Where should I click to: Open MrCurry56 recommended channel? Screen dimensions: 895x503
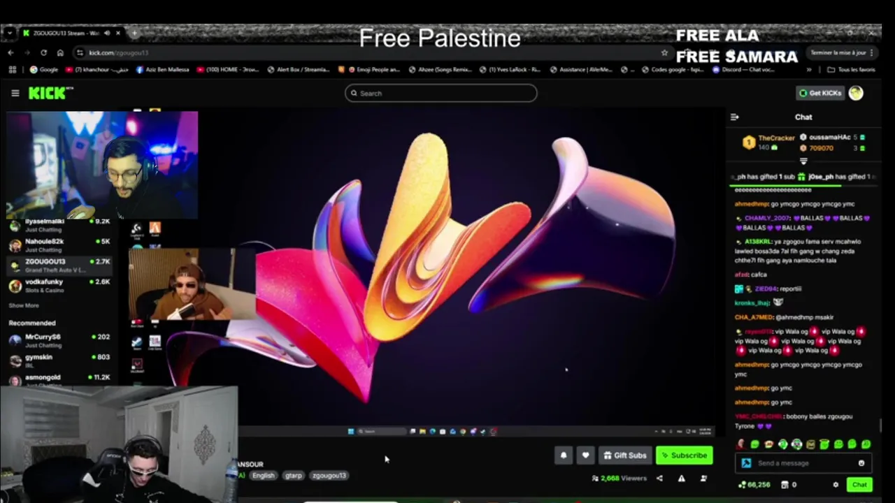pos(59,340)
